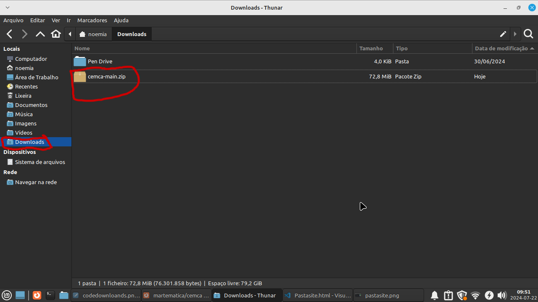538x302 pixels.
Task: Click the 72,8 MiB size cell
Action: click(x=380, y=76)
